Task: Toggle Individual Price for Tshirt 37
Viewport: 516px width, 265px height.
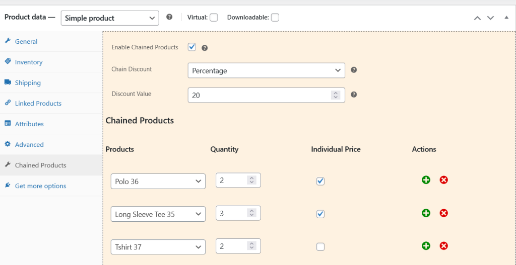Action: 320,246
